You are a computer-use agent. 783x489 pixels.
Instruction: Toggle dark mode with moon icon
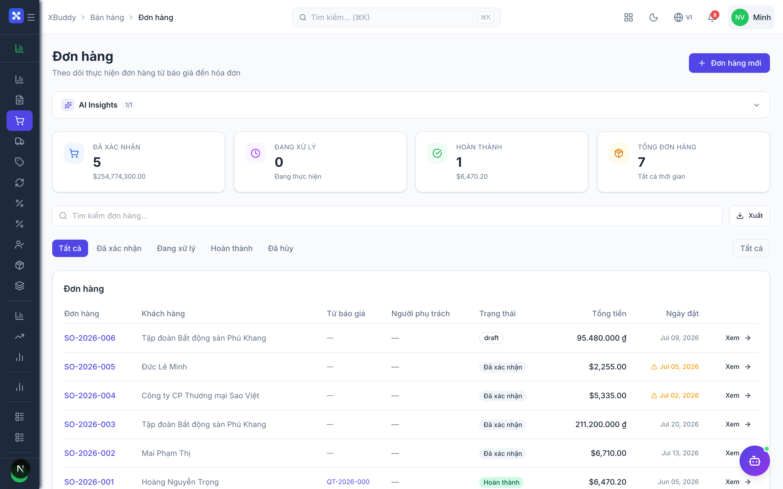[653, 17]
